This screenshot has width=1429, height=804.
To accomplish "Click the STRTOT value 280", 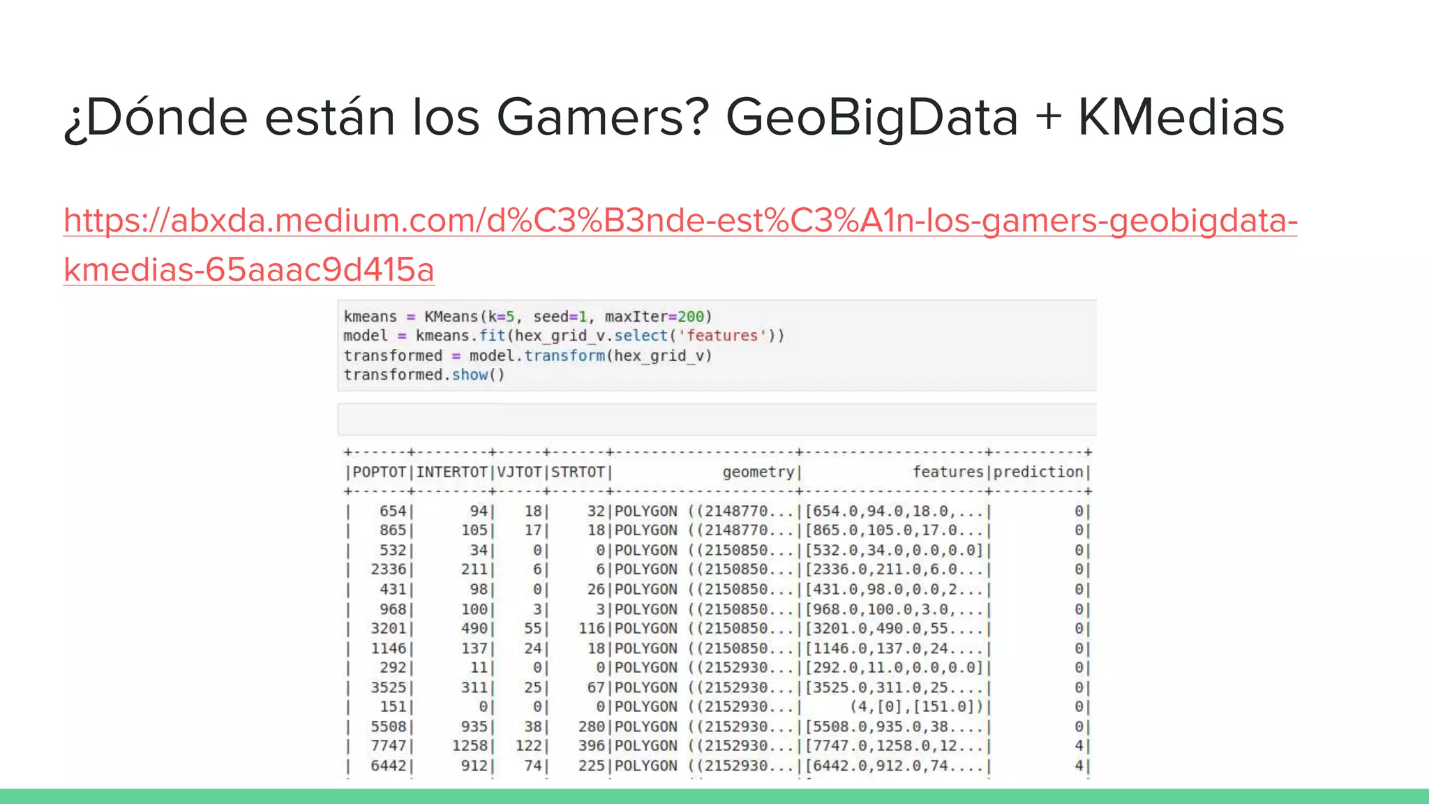I will click(x=592, y=727).
